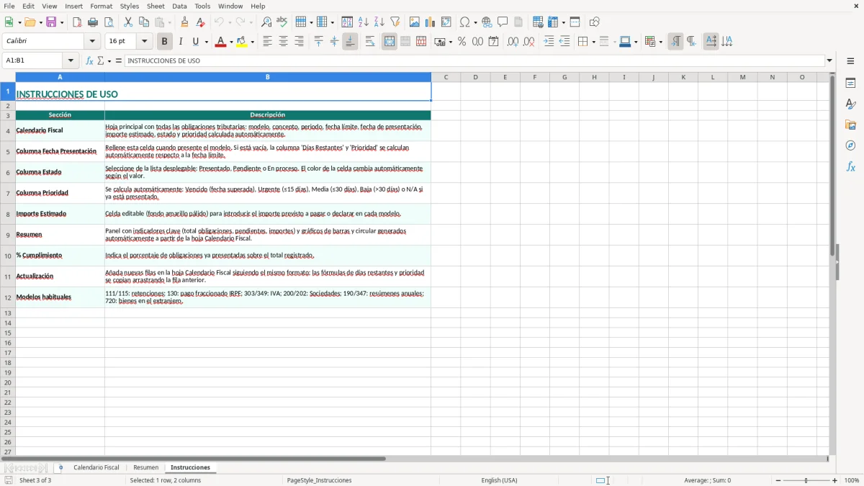Open Borders dropdown arrow
The image size is (864, 486).
point(593,42)
